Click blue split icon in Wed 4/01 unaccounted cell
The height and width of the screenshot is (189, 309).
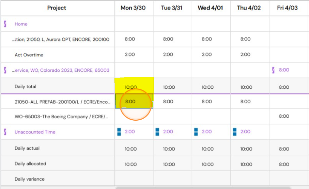point(196,132)
